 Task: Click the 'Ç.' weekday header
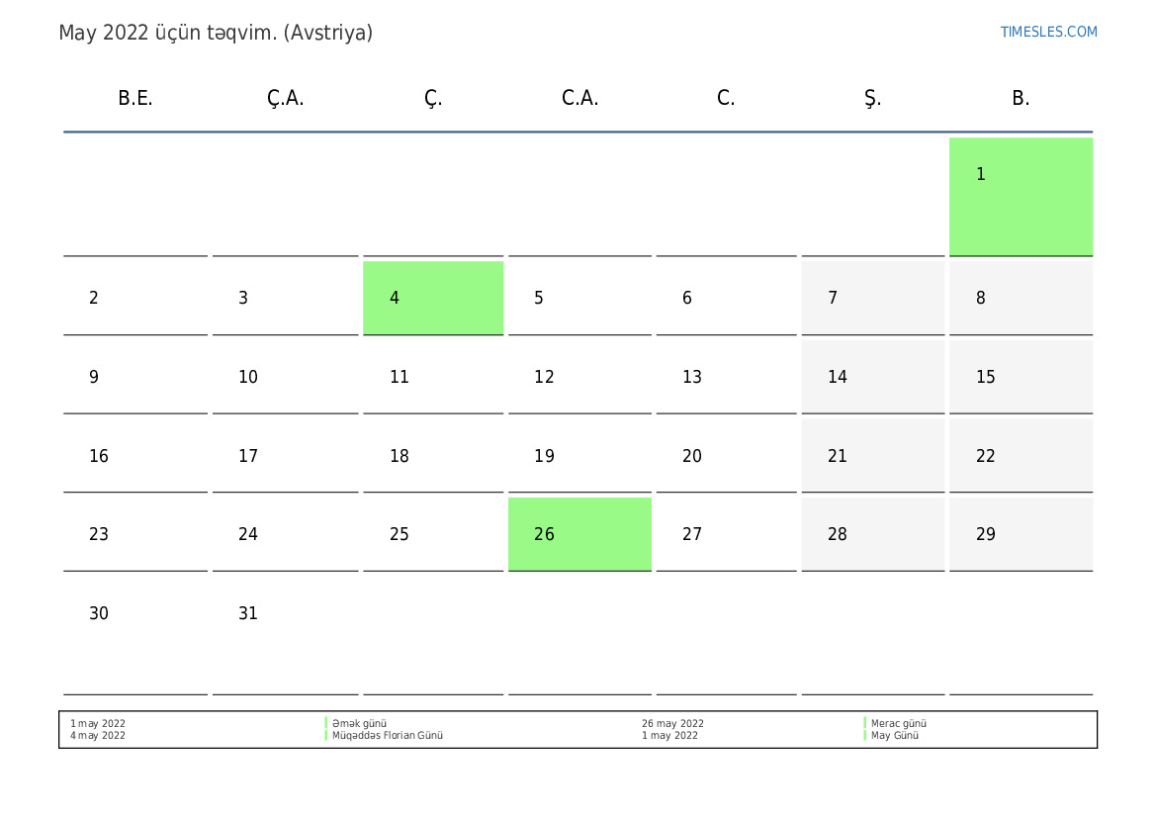pos(433,98)
